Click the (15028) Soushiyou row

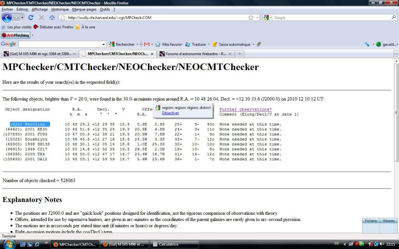(142, 139)
